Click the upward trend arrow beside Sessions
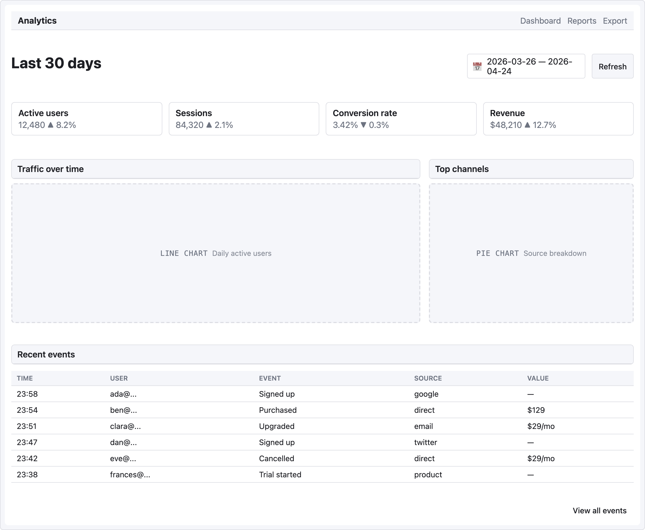Viewport: 645px width, 530px height. click(x=209, y=125)
